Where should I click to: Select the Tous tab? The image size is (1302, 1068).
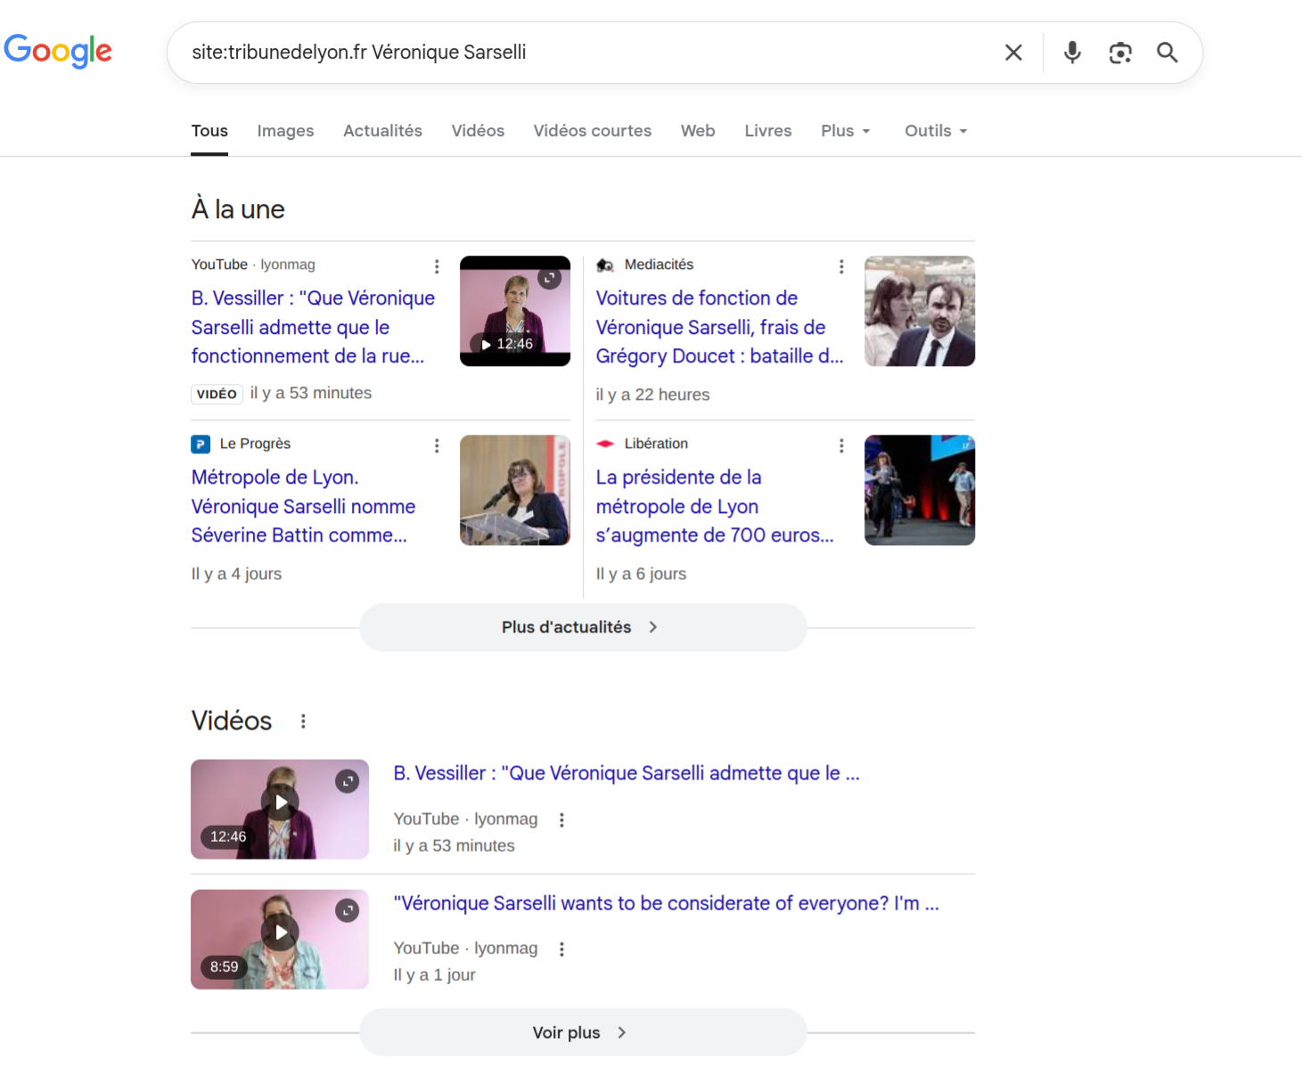click(x=209, y=131)
